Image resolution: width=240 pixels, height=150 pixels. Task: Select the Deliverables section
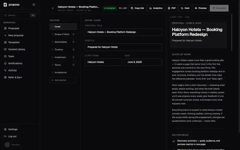(61, 42)
